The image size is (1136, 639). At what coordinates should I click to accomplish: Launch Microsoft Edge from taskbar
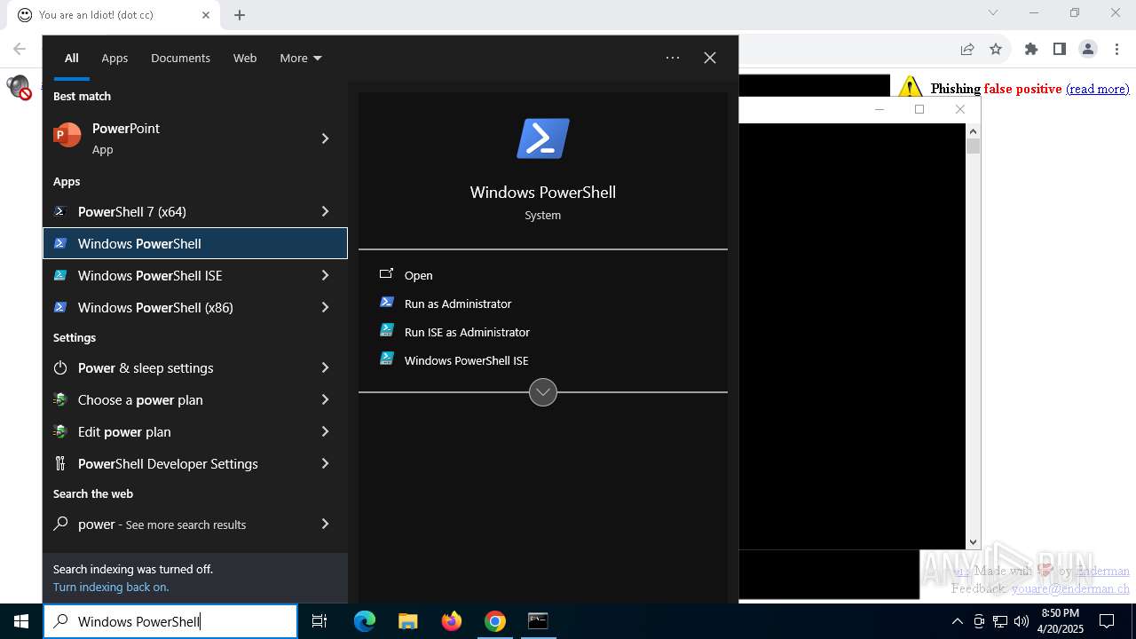(x=365, y=621)
